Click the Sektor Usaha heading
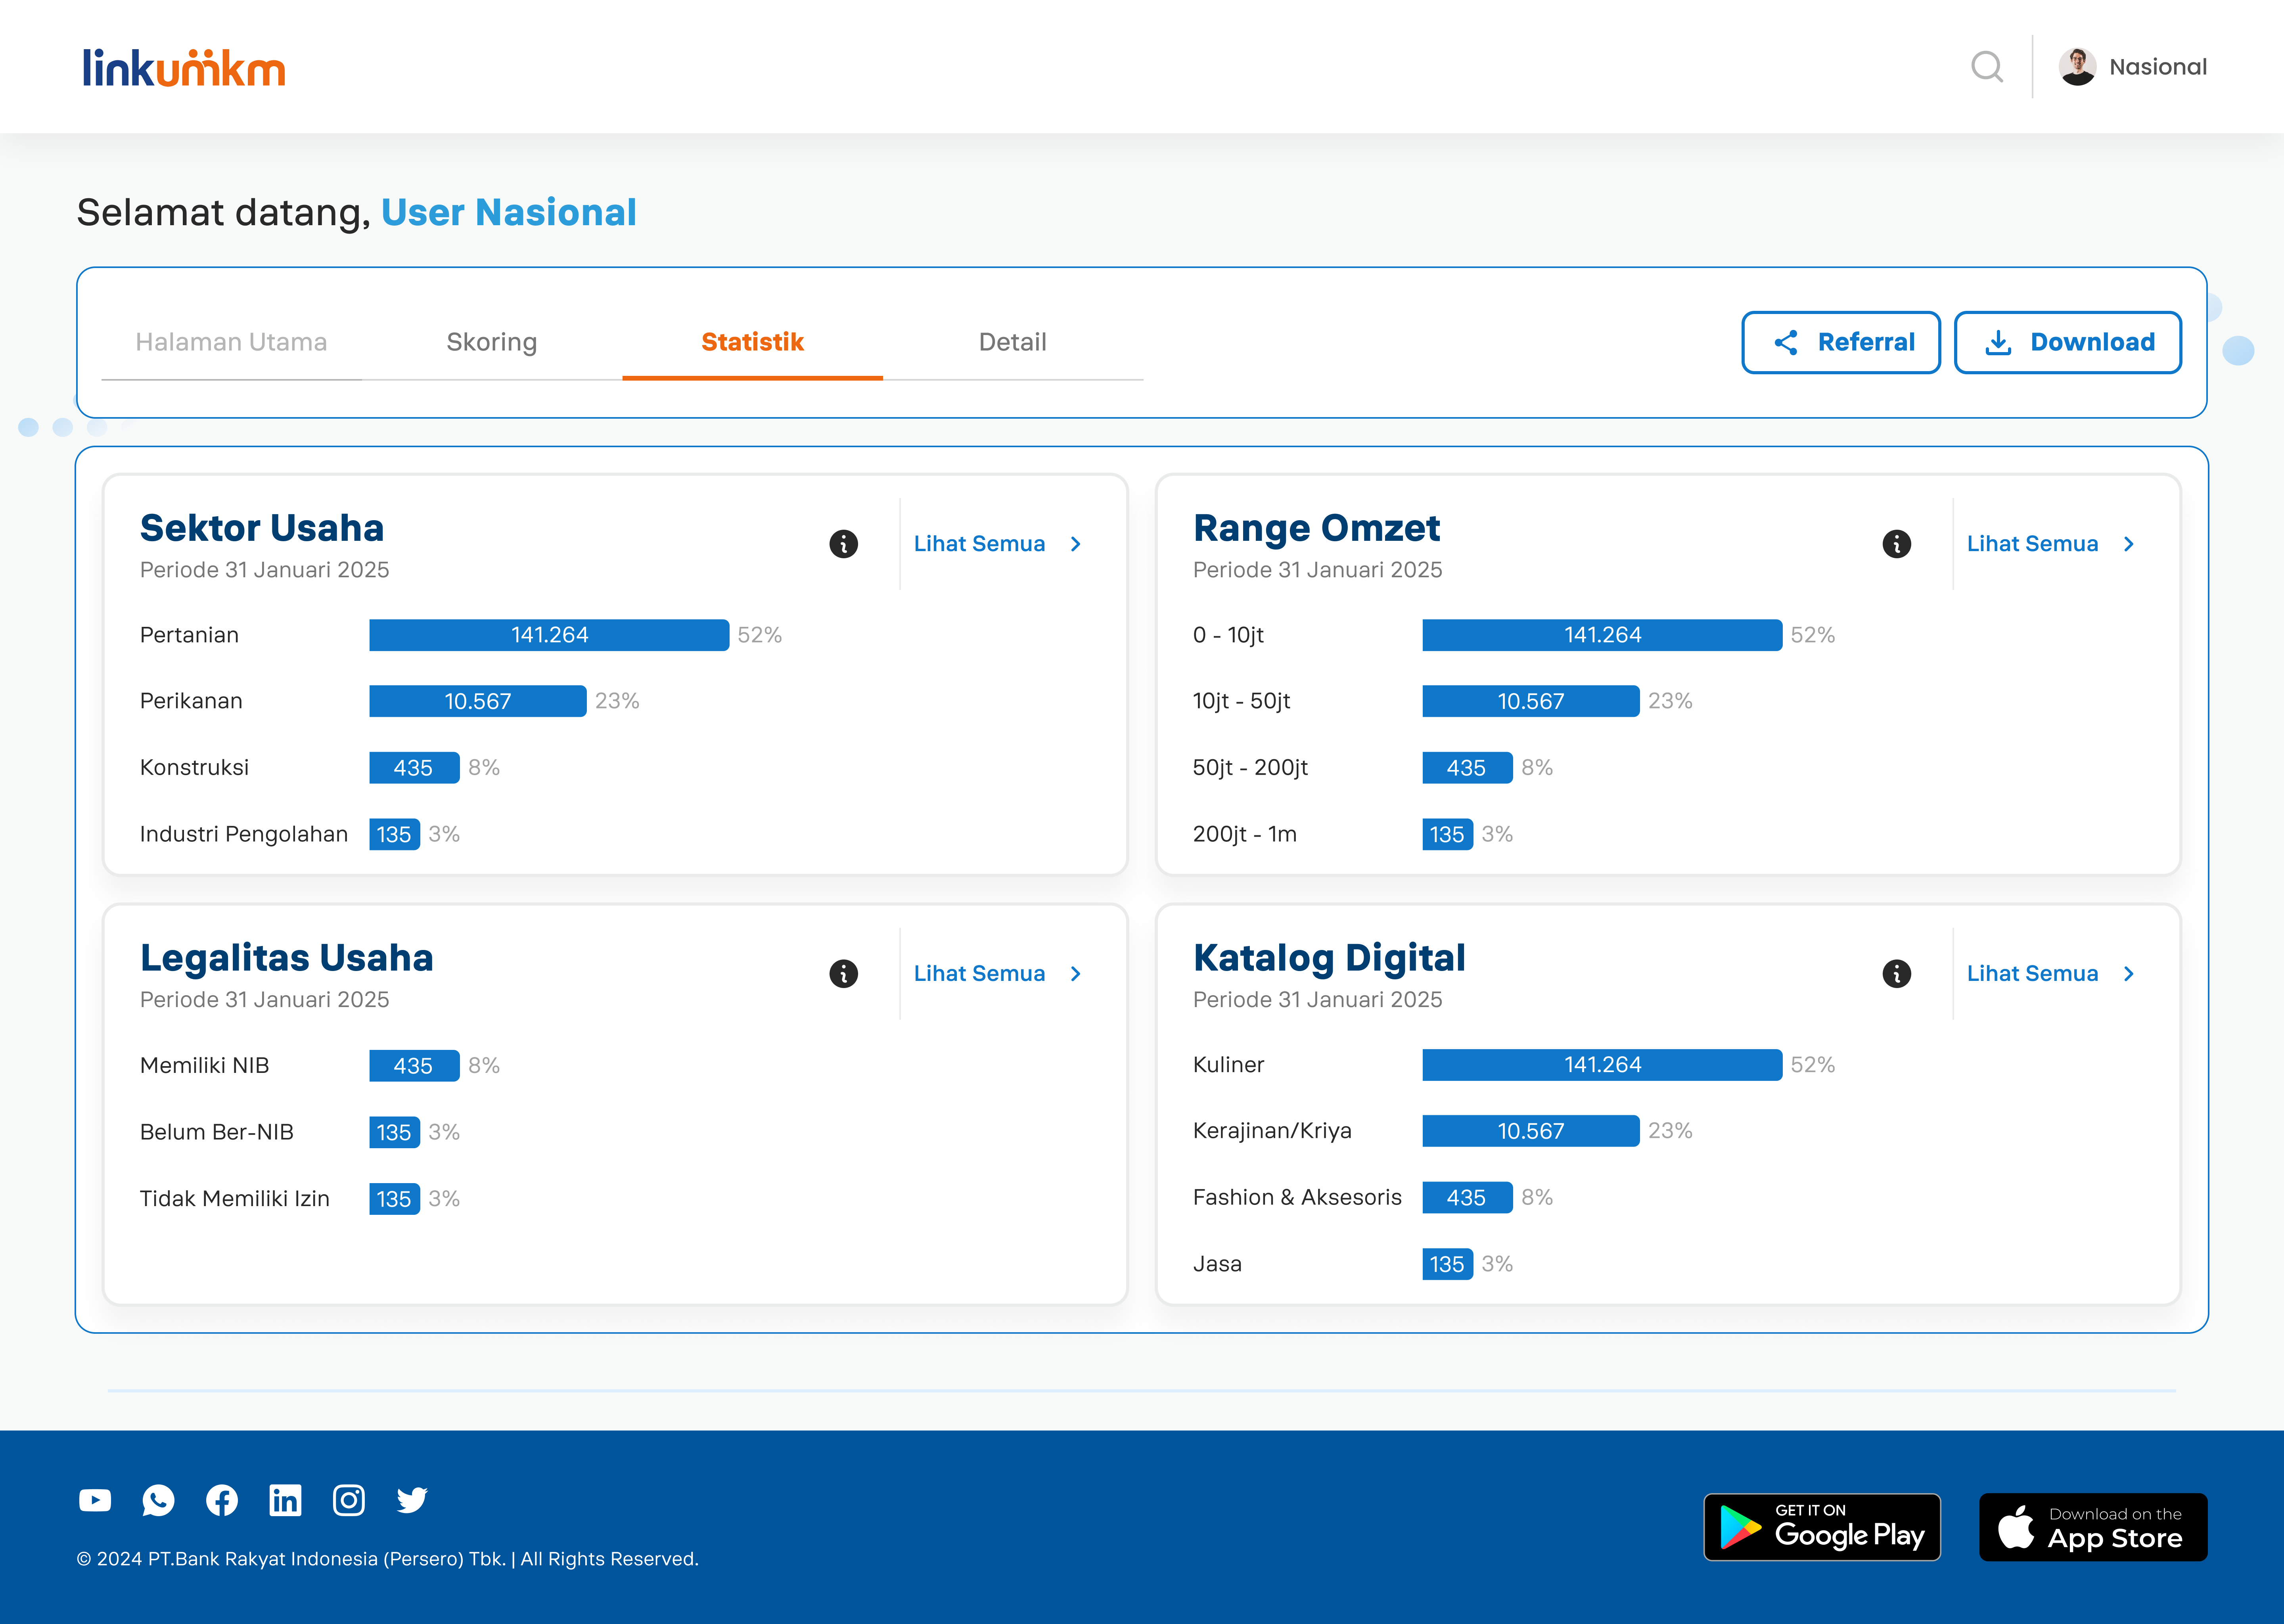The height and width of the screenshot is (1624, 2284). 262,528
